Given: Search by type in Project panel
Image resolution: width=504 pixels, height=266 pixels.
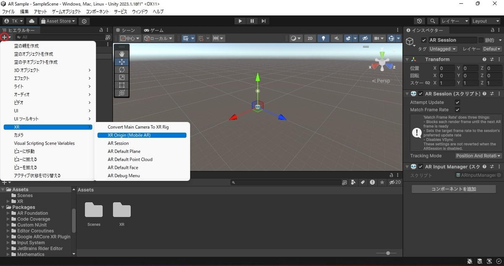Looking at the screenshot, I should point(354,182).
